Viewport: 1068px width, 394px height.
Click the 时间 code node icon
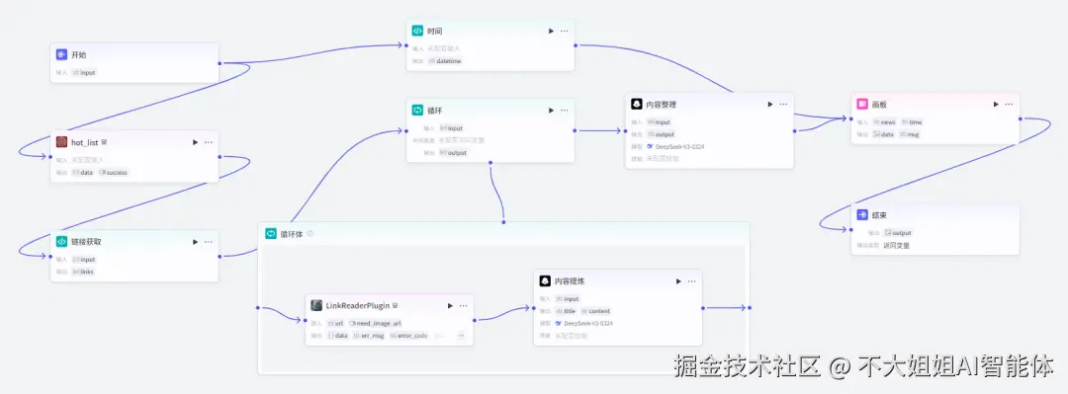[x=417, y=31]
